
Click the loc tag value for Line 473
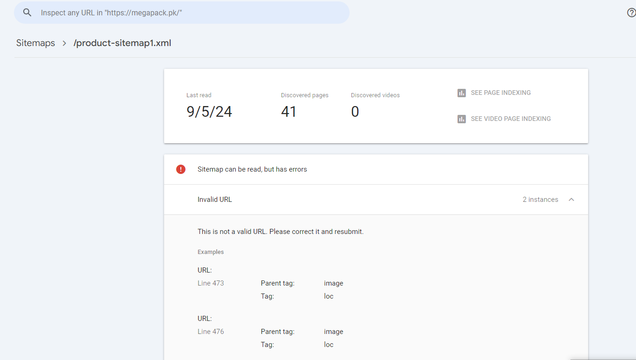(329, 296)
